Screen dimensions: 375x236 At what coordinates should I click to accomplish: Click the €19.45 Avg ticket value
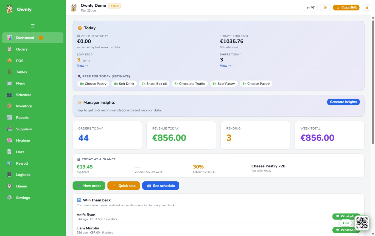tap(85, 167)
